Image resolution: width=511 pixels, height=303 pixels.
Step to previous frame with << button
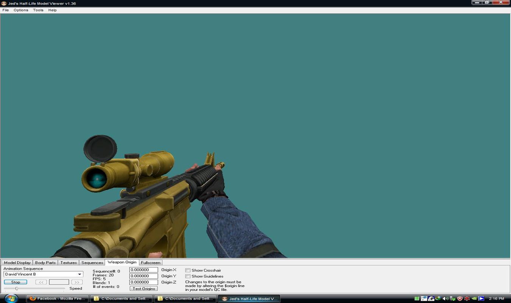pyautogui.click(x=41, y=282)
